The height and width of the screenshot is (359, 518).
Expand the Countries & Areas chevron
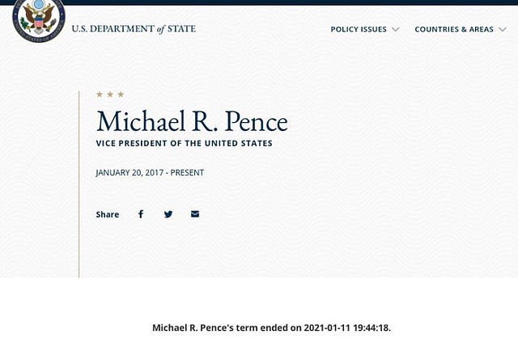click(502, 30)
